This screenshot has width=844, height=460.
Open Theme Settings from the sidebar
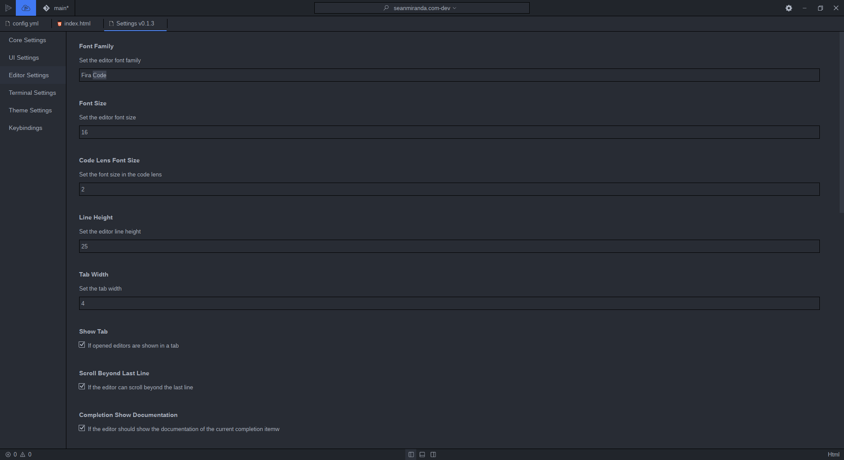(30, 110)
